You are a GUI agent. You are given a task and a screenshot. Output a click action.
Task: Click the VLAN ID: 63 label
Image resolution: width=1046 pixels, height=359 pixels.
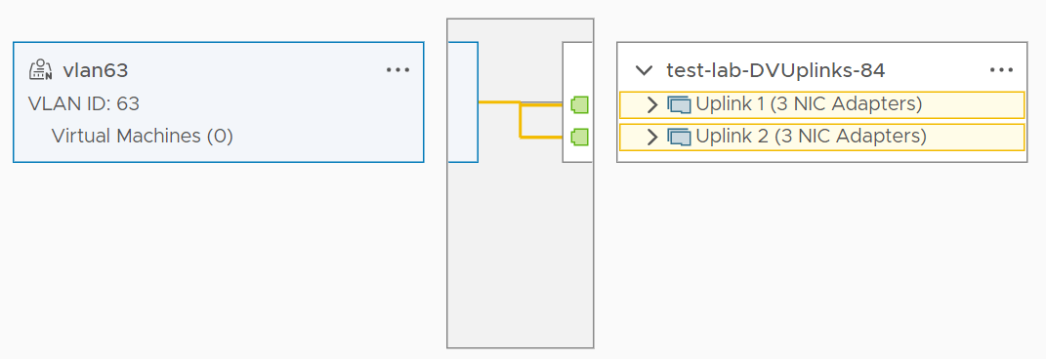pyautogui.click(x=83, y=104)
